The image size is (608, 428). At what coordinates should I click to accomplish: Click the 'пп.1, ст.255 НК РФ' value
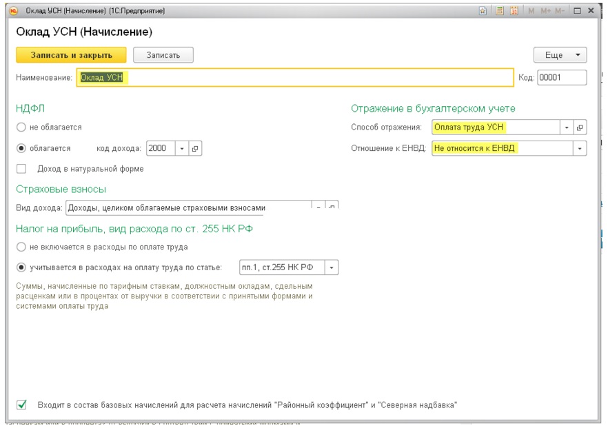click(x=282, y=267)
